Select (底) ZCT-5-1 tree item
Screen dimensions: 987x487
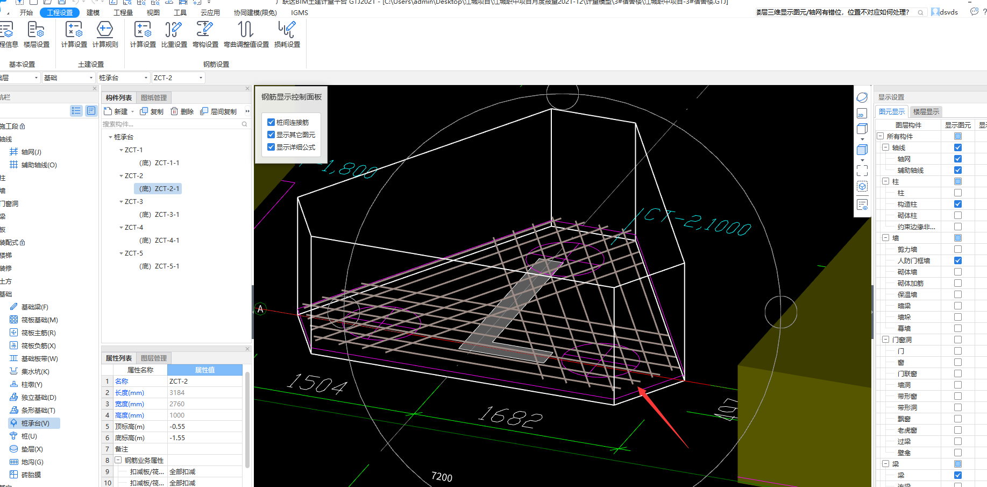159,266
